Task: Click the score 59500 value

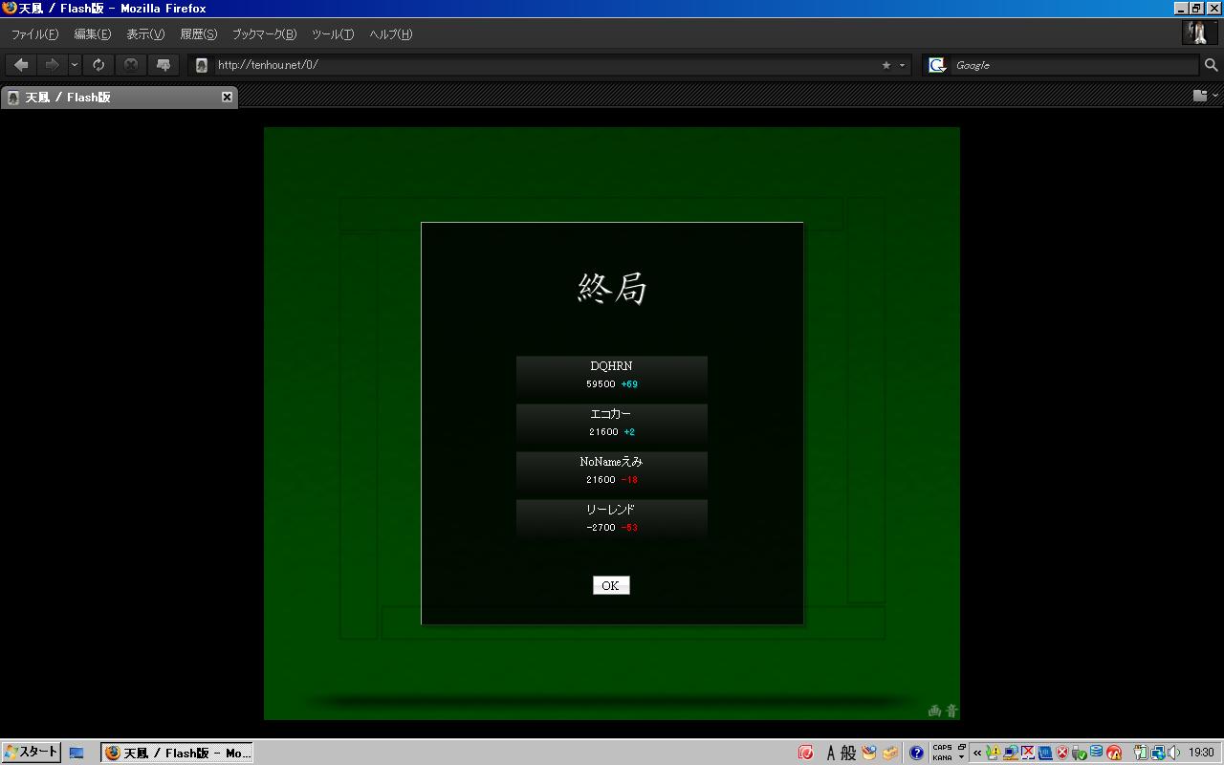Action: coord(601,384)
